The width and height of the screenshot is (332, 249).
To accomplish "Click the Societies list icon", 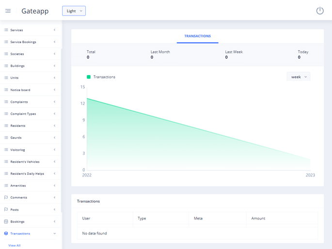I will [6, 54].
